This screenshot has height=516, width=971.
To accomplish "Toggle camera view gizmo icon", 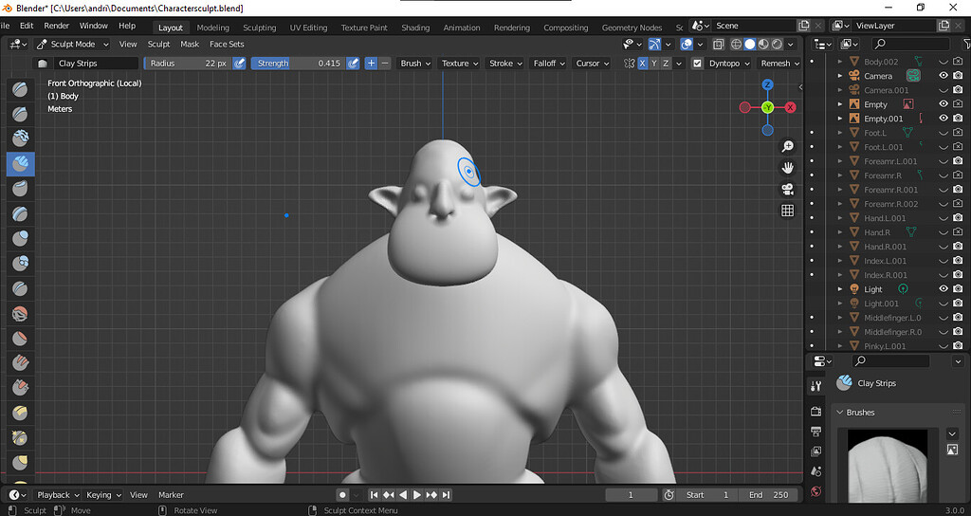I will (x=788, y=189).
